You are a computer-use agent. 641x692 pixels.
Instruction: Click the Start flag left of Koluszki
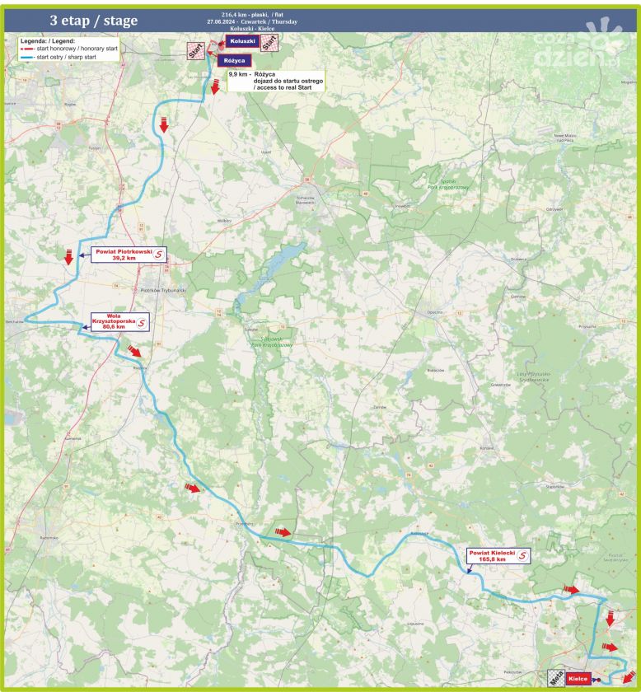[195, 51]
